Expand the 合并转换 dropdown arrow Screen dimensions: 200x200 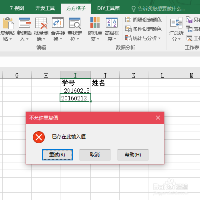click(x=61, y=39)
